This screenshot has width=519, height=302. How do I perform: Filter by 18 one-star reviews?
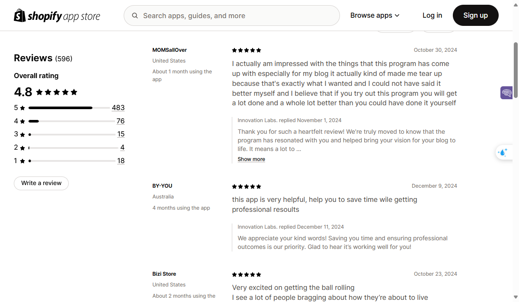121,161
